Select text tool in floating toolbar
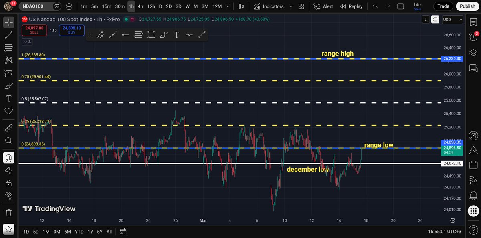Image resolution: width=481 pixels, height=238 pixels. point(176,35)
